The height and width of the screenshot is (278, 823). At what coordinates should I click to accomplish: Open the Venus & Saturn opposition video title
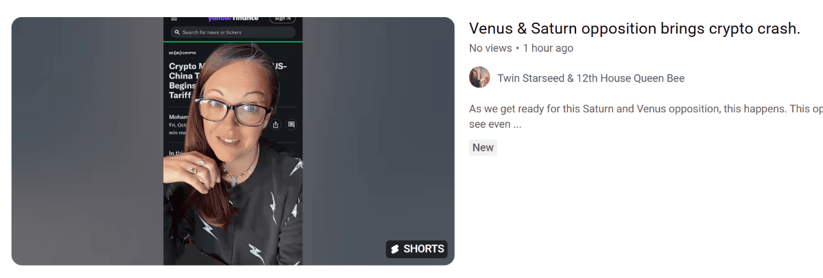coord(634,28)
